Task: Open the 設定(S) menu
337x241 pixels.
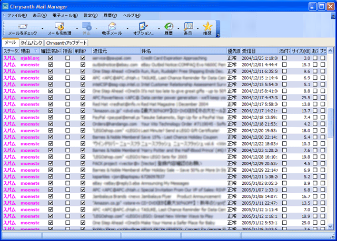Action: (x=91, y=15)
